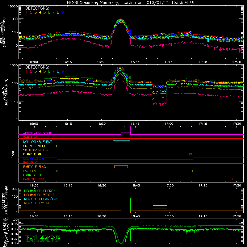Select the 'A47_FLAG' label
The height and width of the screenshot is (247, 247).
click(x=30, y=171)
